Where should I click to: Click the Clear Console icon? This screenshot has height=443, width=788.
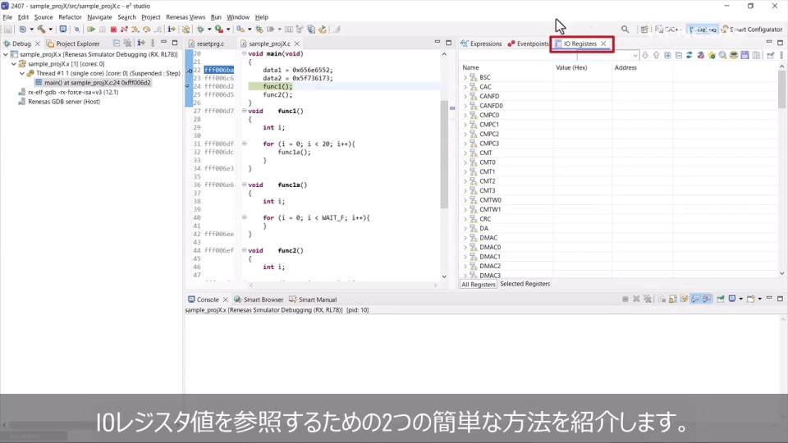(662, 299)
